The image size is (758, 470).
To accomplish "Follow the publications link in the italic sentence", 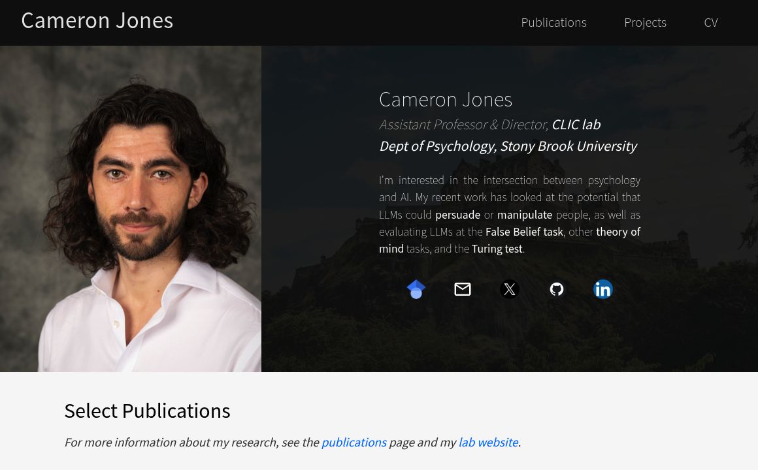I will click(354, 442).
